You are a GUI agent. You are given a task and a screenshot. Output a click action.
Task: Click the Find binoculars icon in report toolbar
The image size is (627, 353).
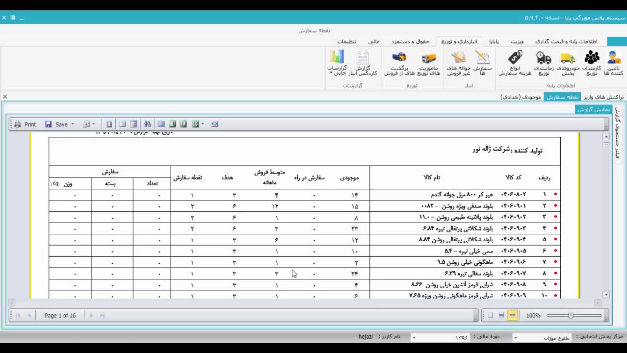[147, 125]
